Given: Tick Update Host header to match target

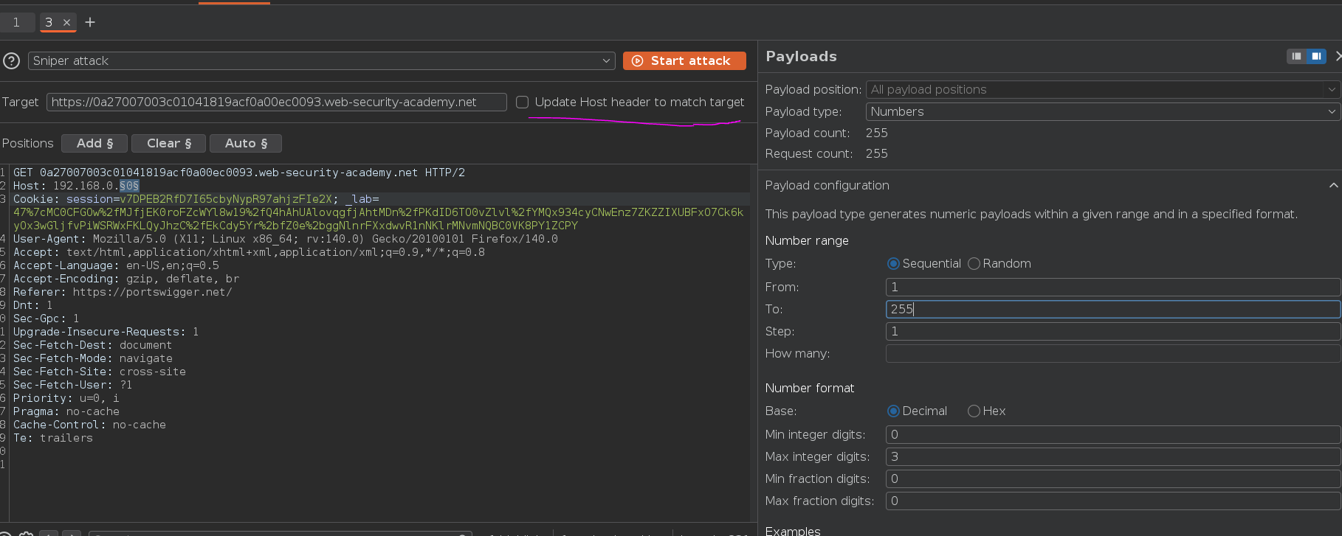Looking at the screenshot, I should [x=523, y=102].
